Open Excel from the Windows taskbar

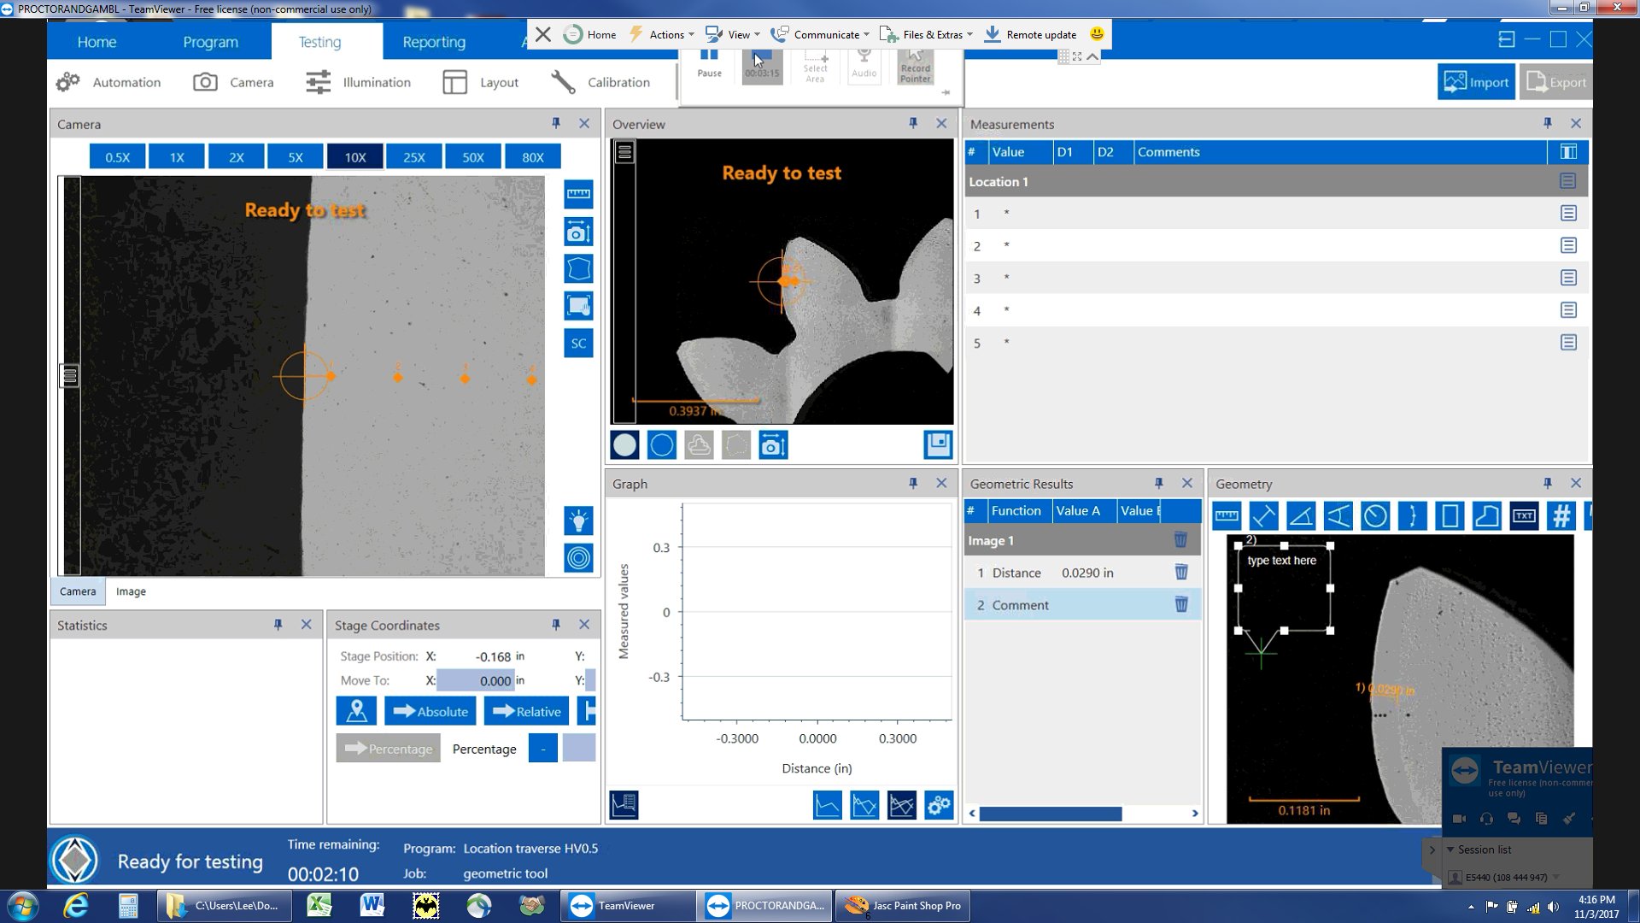pyautogui.click(x=319, y=905)
